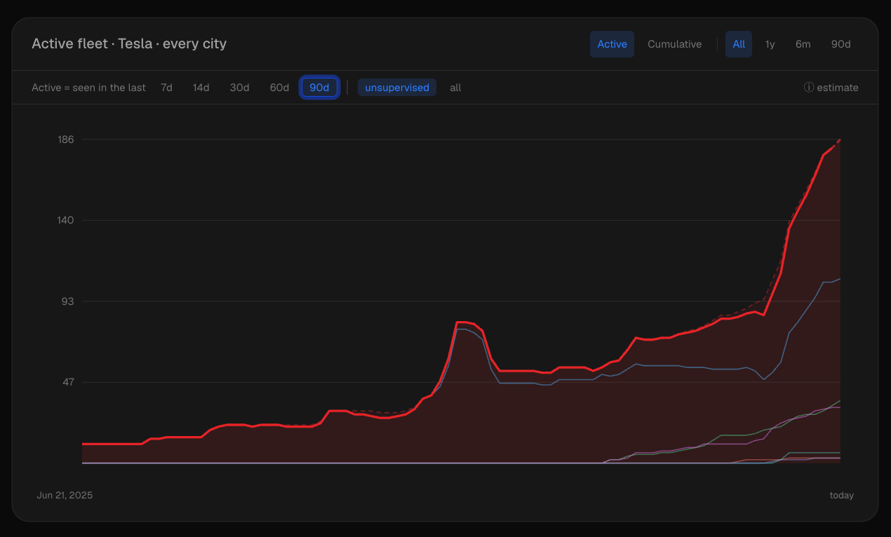Set active window to 14d
Image resolution: width=891 pixels, height=537 pixels.
click(201, 88)
